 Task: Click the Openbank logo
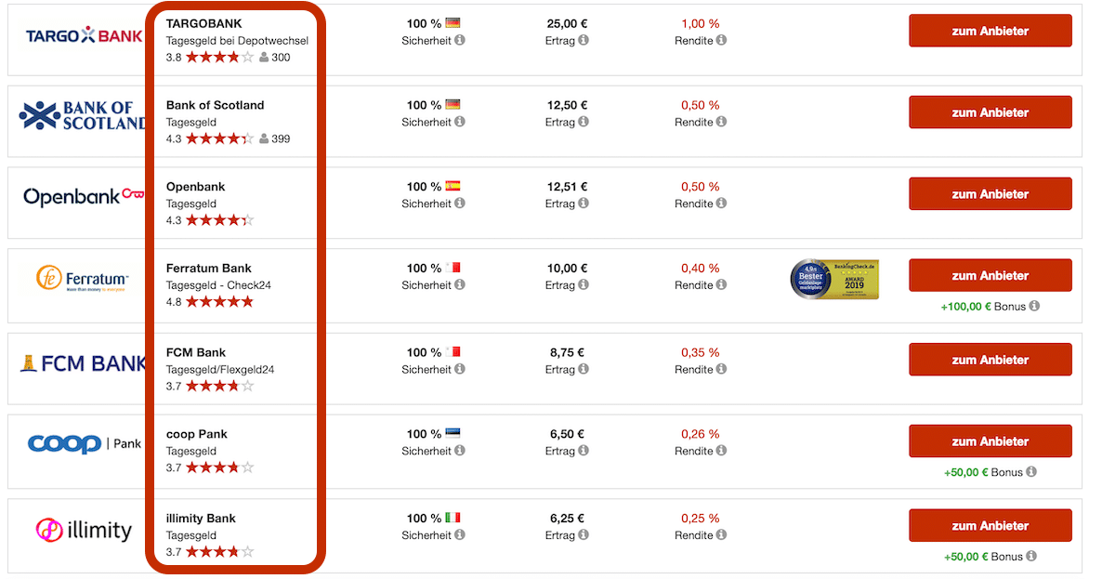[84, 196]
